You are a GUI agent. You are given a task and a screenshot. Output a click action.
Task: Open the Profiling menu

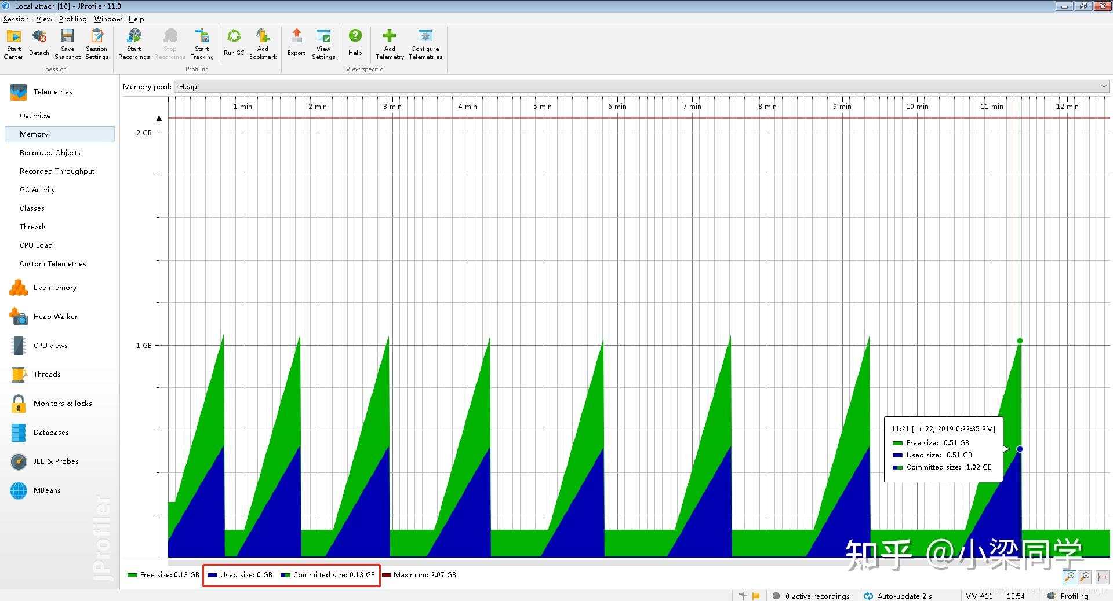pos(72,19)
